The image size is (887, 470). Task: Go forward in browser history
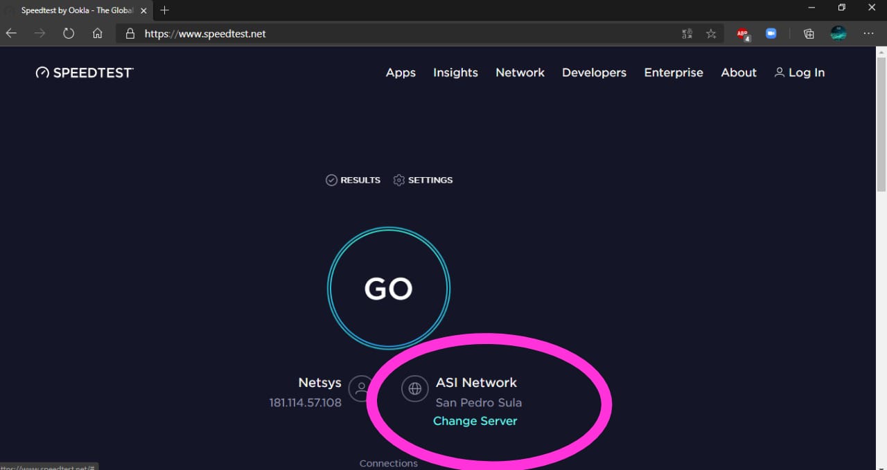[x=40, y=33]
